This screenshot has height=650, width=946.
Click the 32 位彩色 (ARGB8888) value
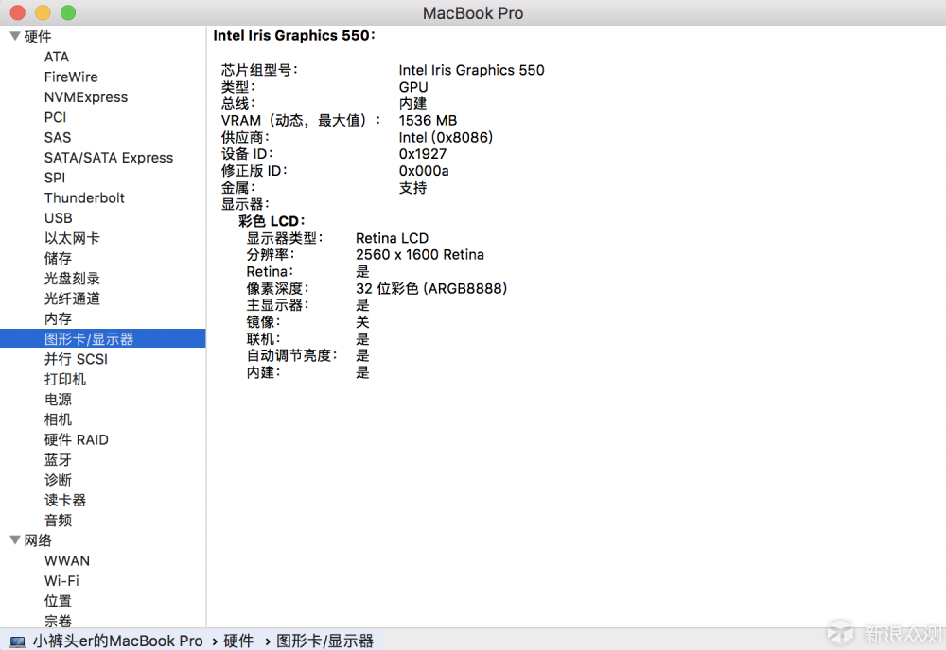coord(431,288)
